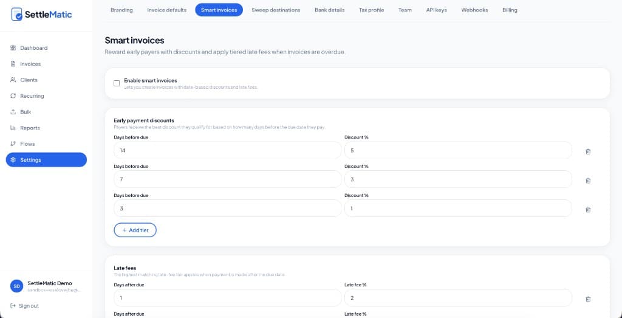Open Flows in the sidebar

point(46,143)
